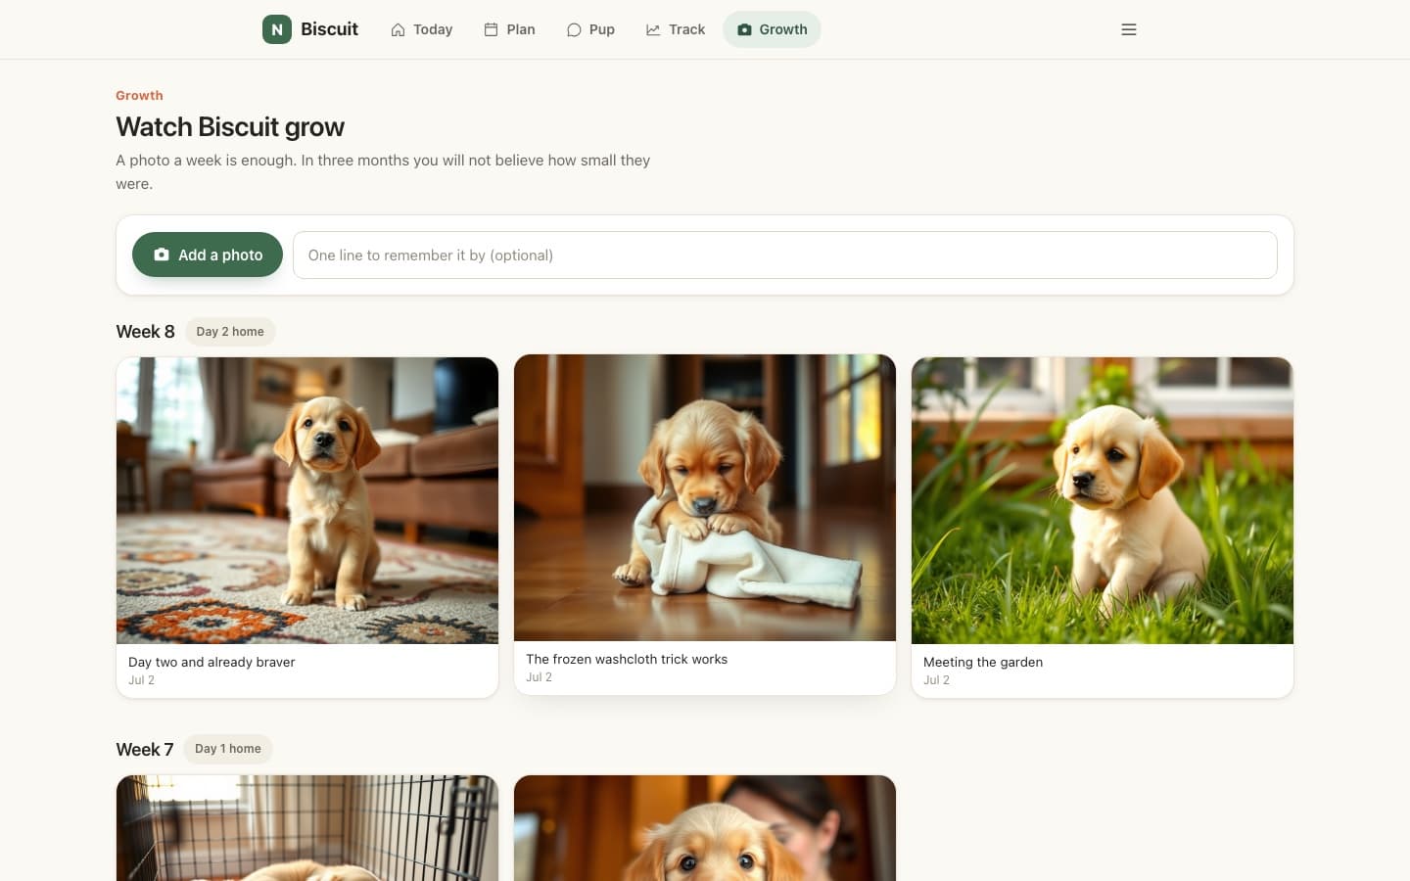
Task: Click the 'Week 7' heading
Action: 144,749
